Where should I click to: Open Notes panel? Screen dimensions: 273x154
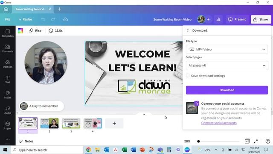coord(26,141)
